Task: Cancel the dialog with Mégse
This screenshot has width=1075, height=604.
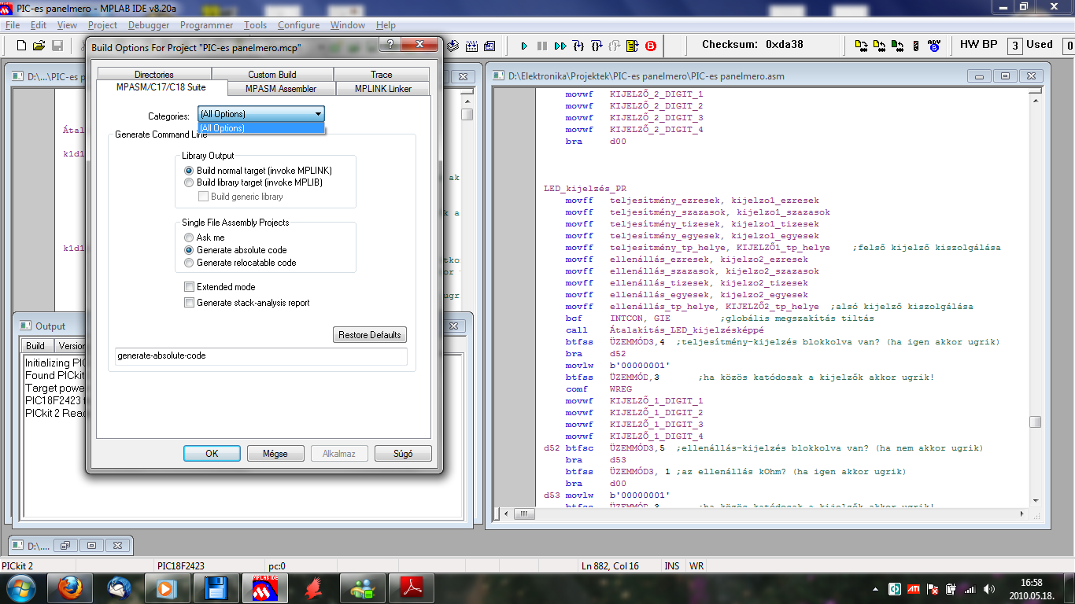Action: [x=275, y=454]
